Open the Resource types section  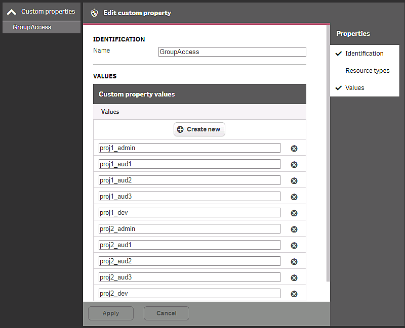(x=368, y=70)
